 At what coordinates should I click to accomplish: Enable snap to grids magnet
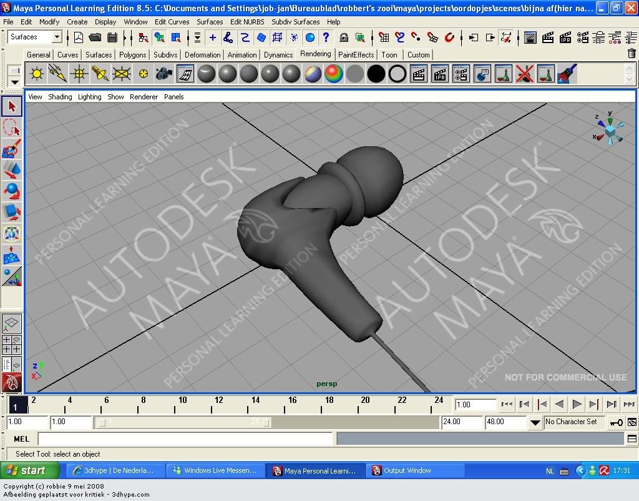tap(384, 37)
